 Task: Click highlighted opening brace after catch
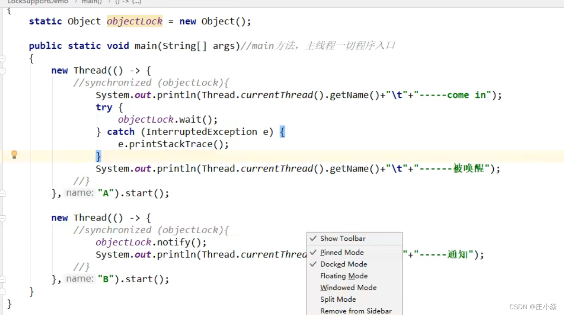pos(282,132)
